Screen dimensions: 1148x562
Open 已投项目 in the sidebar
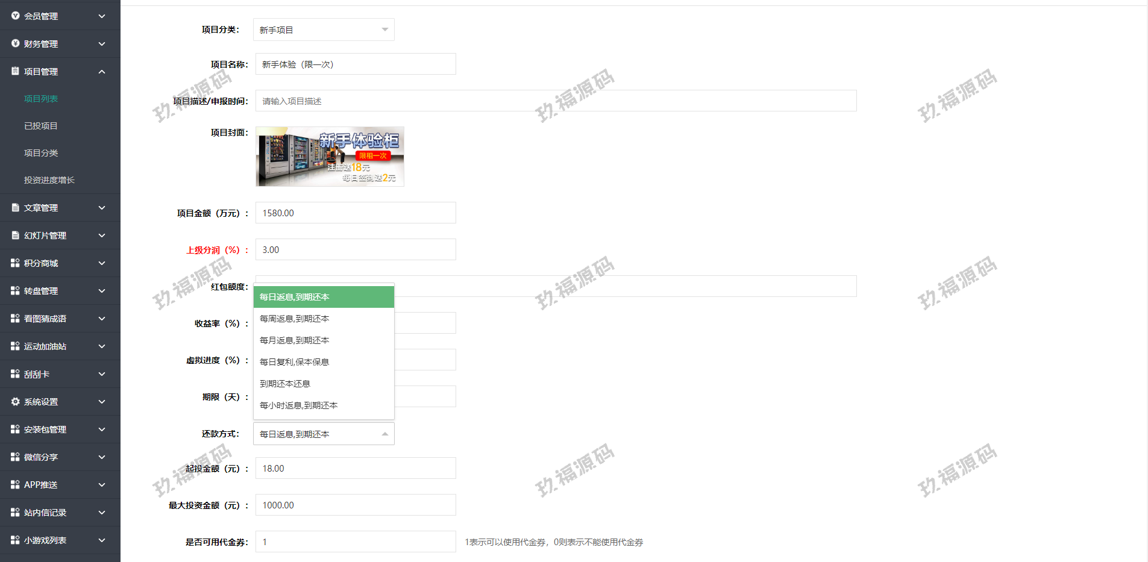click(x=41, y=126)
